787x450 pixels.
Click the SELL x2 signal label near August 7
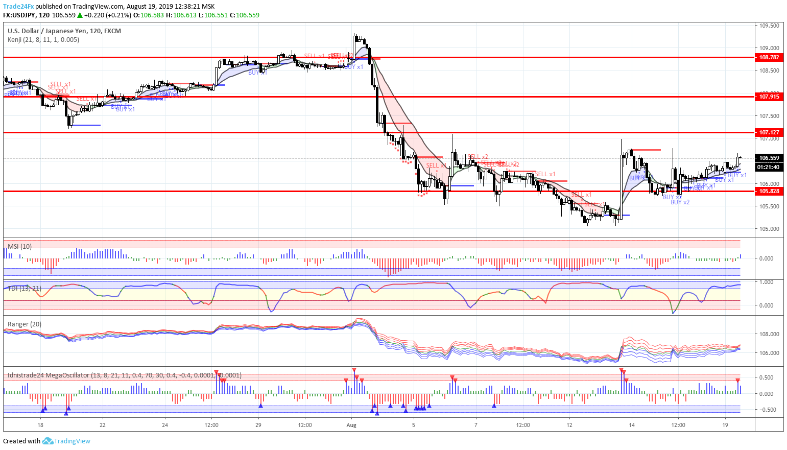(478, 157)
